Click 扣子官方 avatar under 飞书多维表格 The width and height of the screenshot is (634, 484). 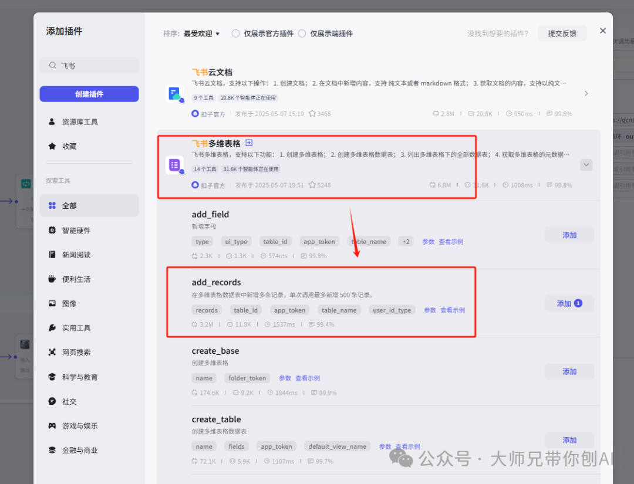(195, 185)
